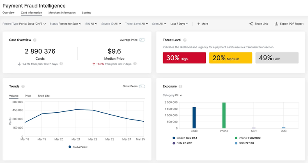
Task: Open help icon next to Threat Level
Action: (x=185, y=40)
